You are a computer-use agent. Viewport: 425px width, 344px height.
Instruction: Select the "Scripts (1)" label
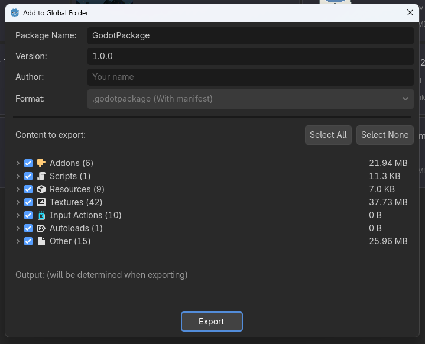(70, 176)
